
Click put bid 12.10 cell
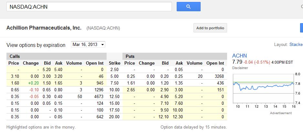click(163, 117)
